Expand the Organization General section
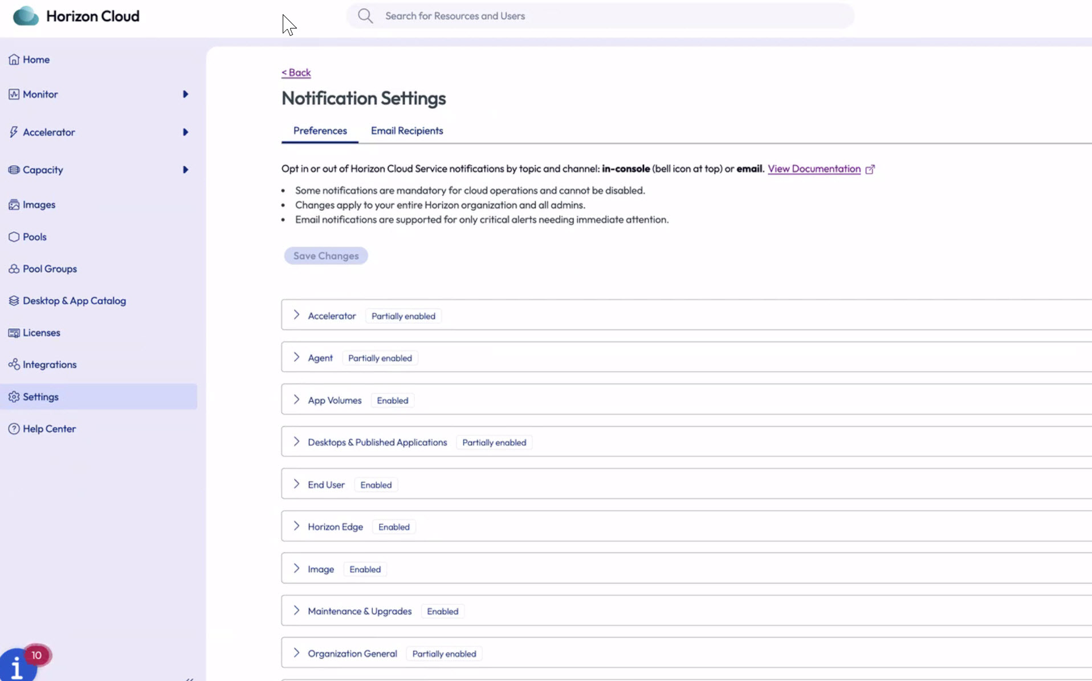 (296, 653)
